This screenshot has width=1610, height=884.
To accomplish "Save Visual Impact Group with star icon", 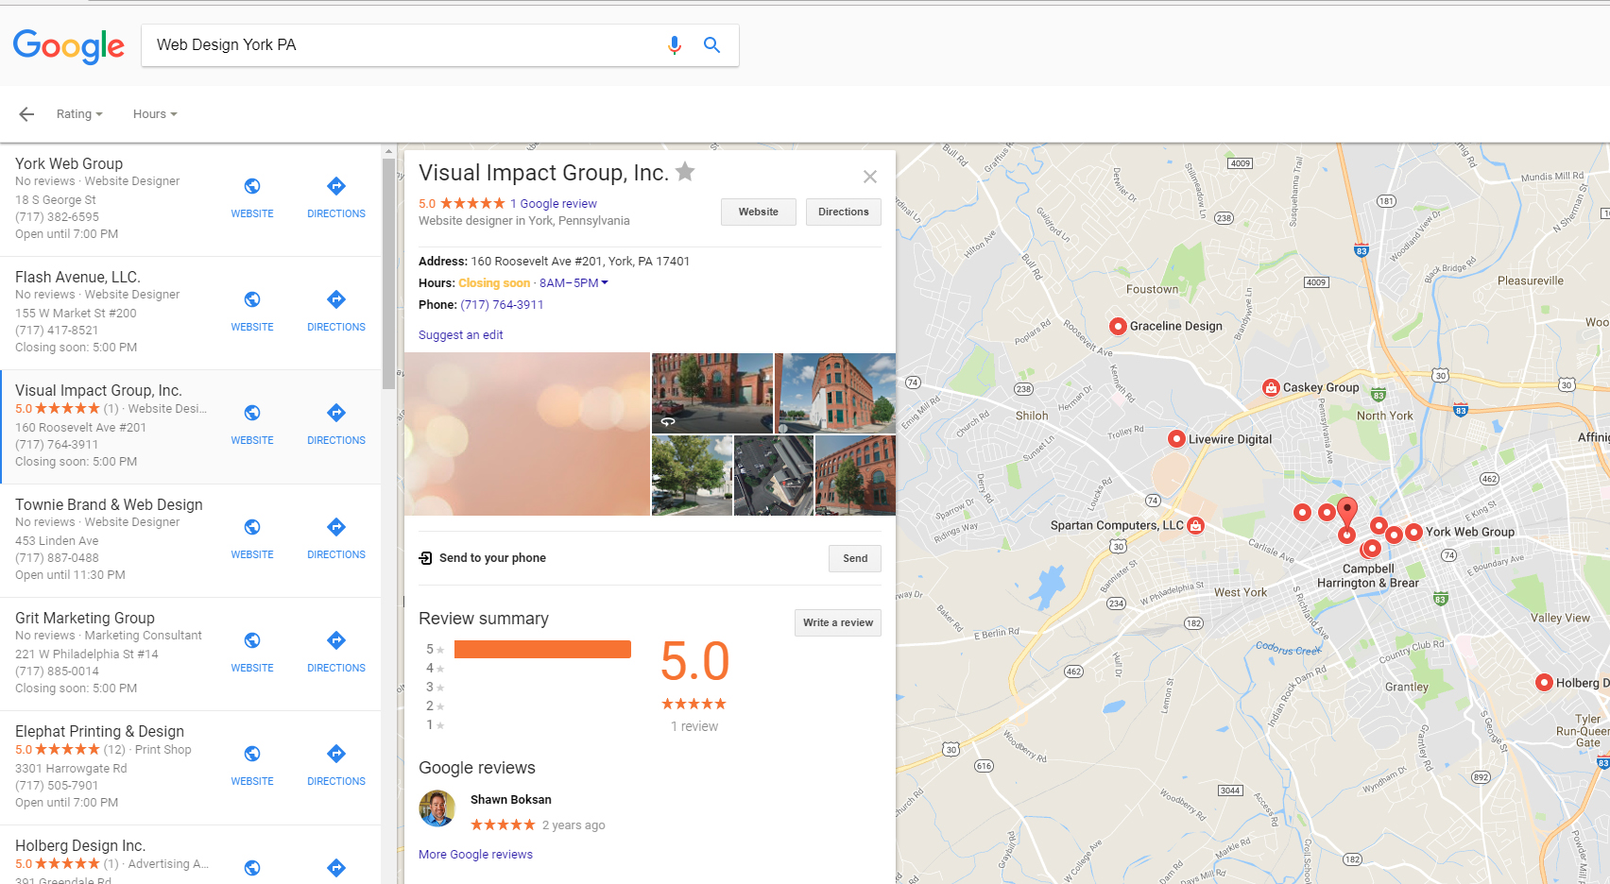I will (686, 172).
